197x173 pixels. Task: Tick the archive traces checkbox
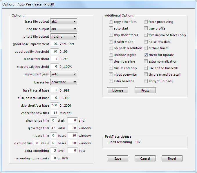point(146,48)
